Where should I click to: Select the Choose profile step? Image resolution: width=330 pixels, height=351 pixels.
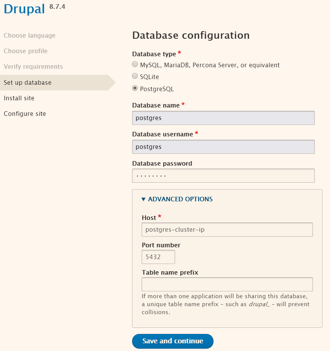coord(26,51)
